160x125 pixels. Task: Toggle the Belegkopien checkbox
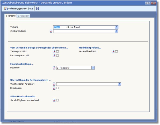point(57,88)
